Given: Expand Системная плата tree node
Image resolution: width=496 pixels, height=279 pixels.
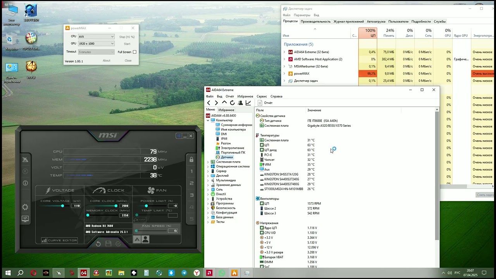Looking at the screenshot, I should coord(208,162).
